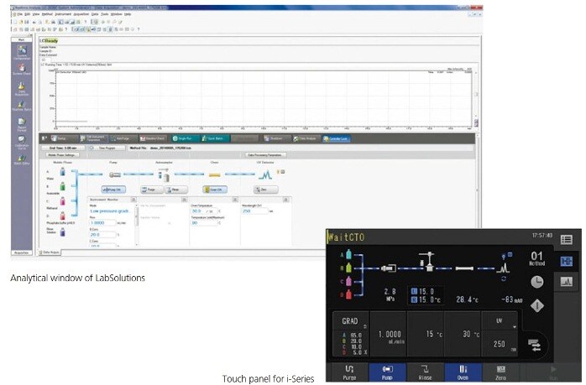586x385 pixels.
Task: Show chromatogram view on touch panel
Action: pyautogui.click(x=566, y=281)
